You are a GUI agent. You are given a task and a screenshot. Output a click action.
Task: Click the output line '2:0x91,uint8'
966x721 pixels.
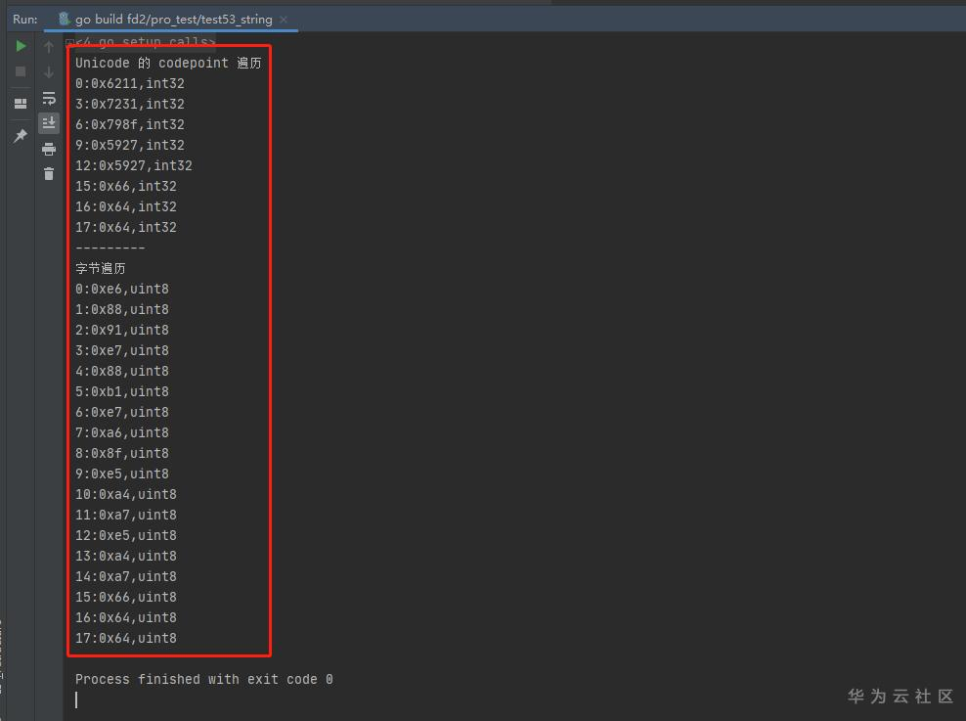tap(122, 330)
